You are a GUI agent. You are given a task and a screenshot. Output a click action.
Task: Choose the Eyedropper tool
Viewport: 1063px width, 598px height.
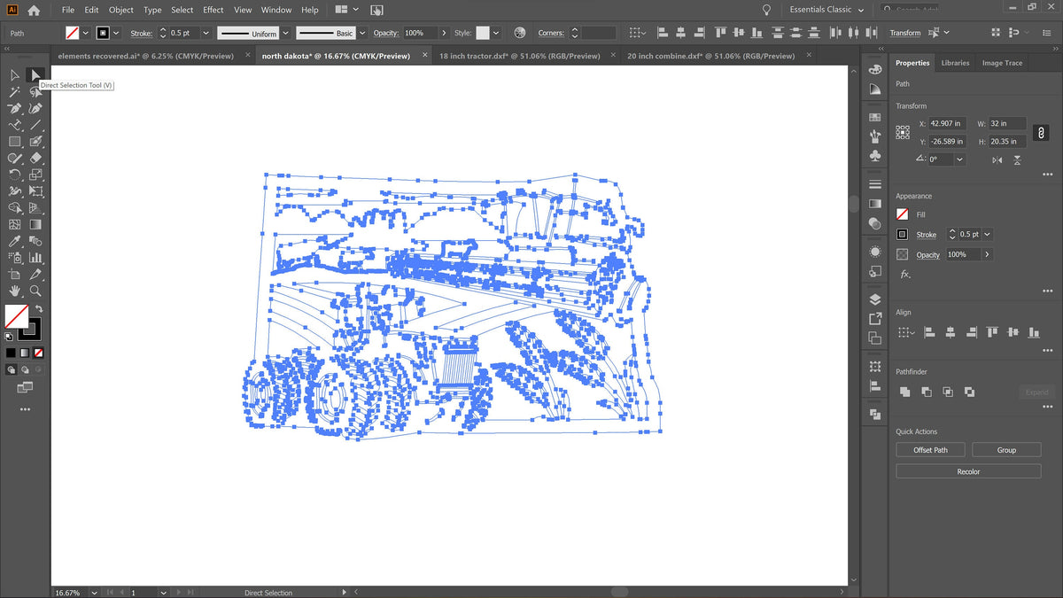15,241
